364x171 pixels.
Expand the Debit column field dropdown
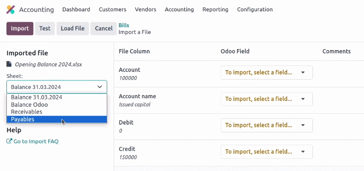(266, 125)
